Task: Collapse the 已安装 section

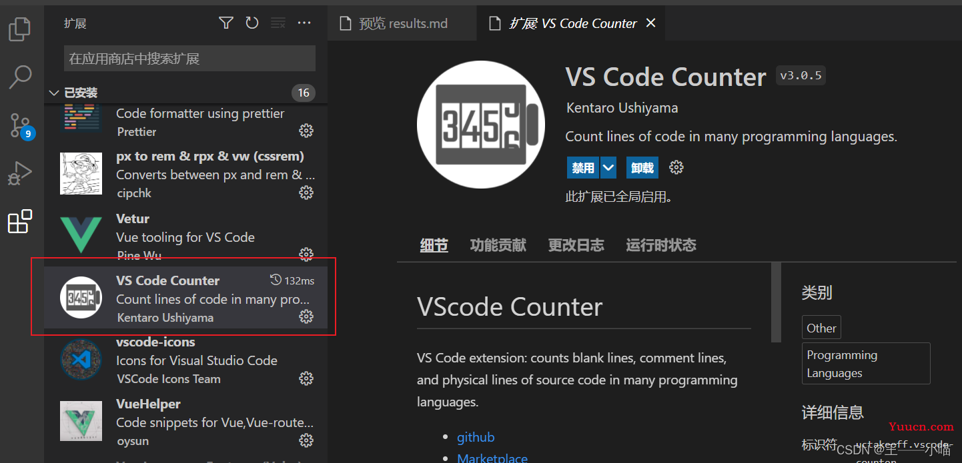Action: click(x=54, y=93)
